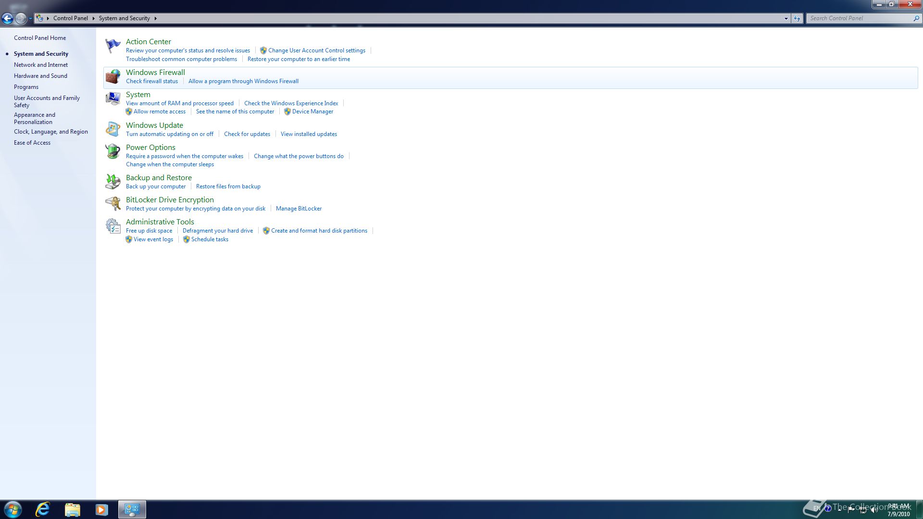The image size is (923, 519).
Task: Expand the arrow after System and Security breadcrumb
Action: point(155,18)
